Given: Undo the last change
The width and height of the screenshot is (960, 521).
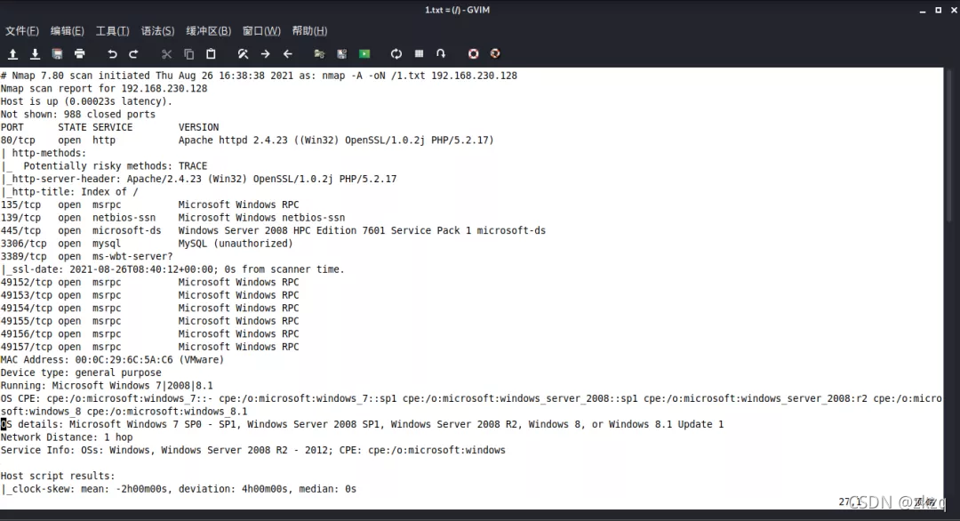Looking at the screenshot, I should 111,54.
